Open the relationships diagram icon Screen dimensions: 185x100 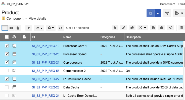tap(167, 13)
